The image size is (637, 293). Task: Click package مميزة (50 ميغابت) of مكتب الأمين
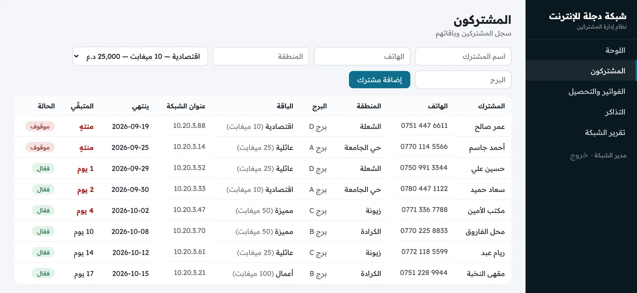click(x=265, y=211)
